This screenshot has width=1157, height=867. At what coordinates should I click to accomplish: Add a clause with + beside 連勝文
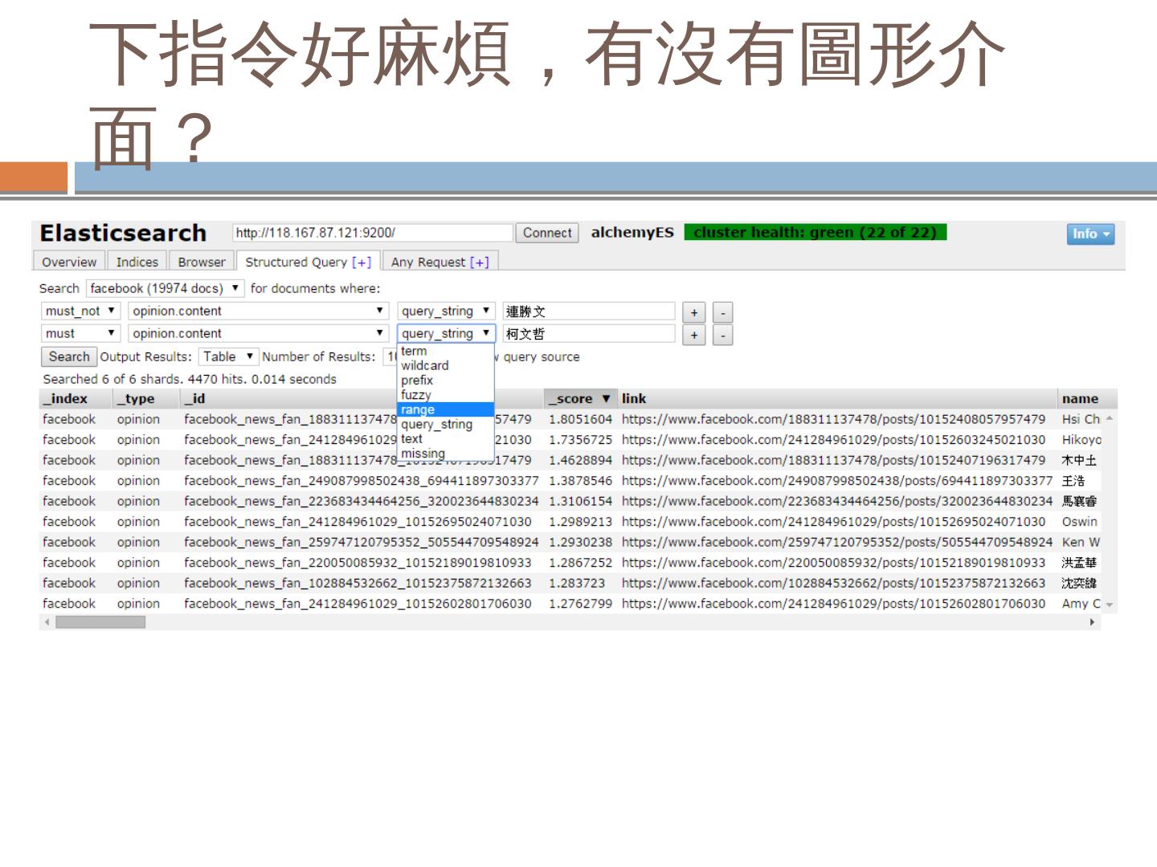pos(694,312)
